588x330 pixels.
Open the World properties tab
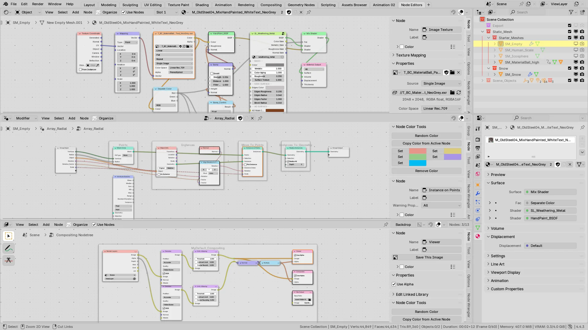click(478, 174)
